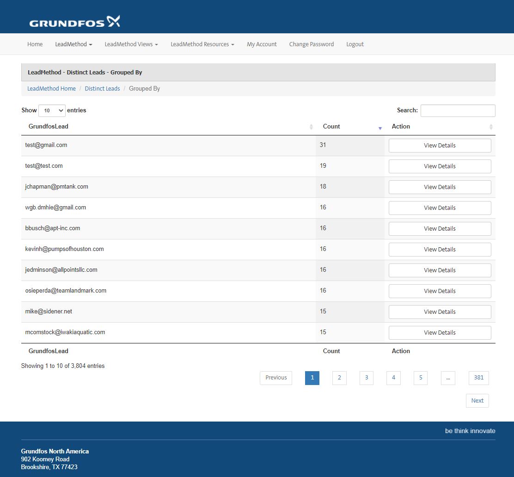Select osieperda@teamlandmark.com text
The width and height of the screenshot is (514, 477).
(66, 291)
